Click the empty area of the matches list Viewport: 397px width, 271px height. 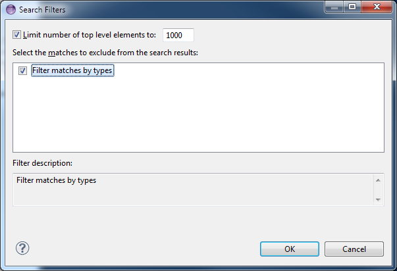[x=199, y=114]
